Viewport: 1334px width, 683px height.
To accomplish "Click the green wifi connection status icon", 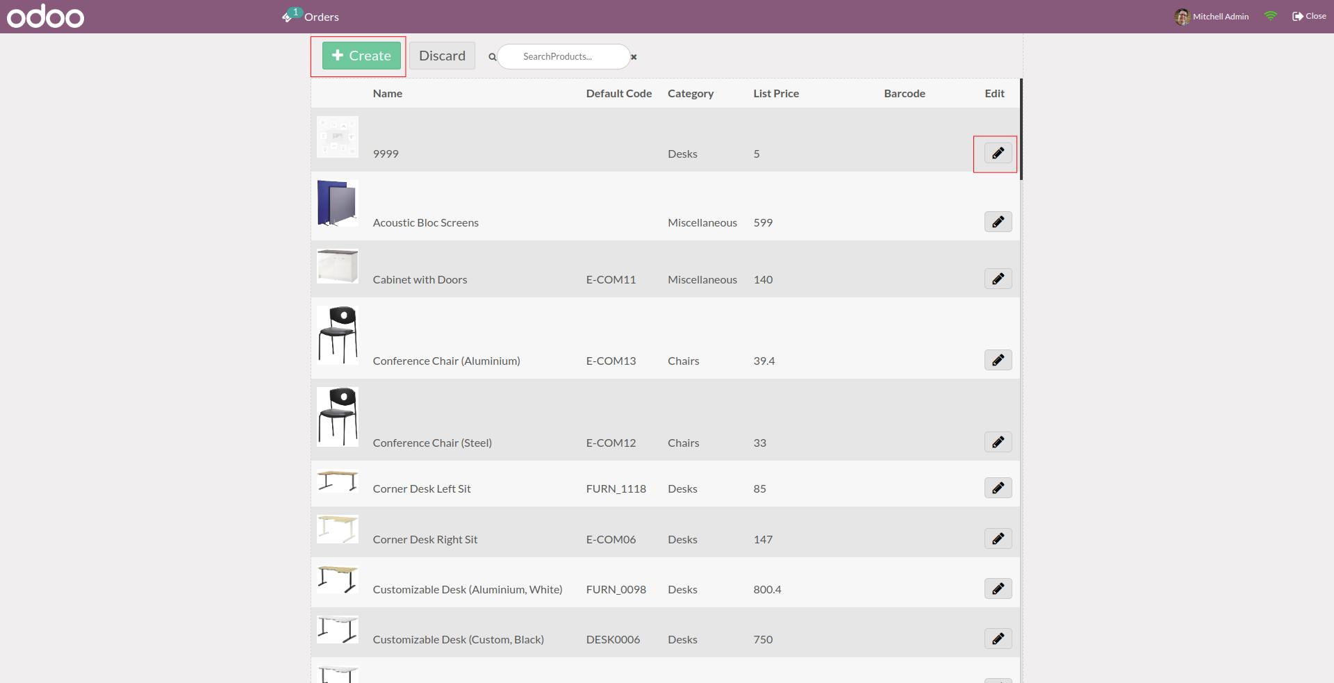I will (x=1271, y=16).
